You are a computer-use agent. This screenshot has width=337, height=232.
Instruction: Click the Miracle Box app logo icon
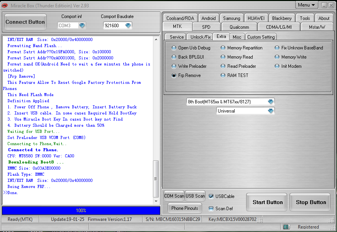[x=5, y=5]
